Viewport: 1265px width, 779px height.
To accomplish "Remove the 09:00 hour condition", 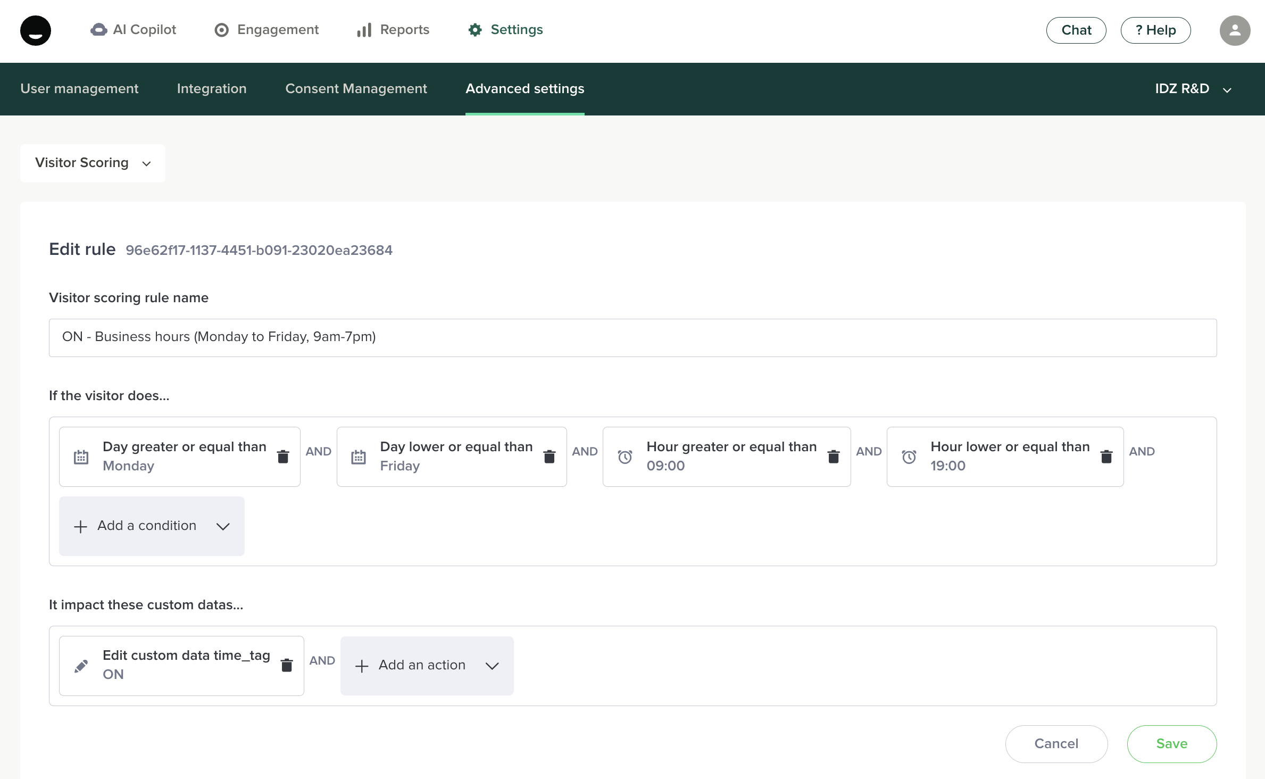I will [834, 457].
